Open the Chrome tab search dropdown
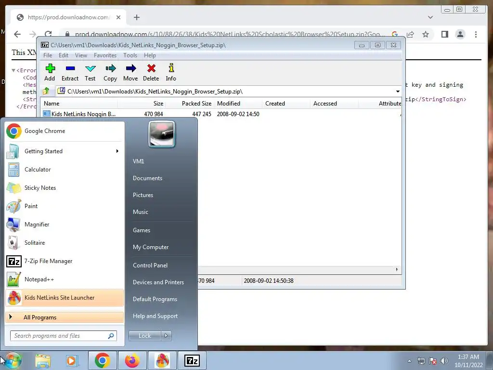The image size is (493, 370). click(430, 17)
